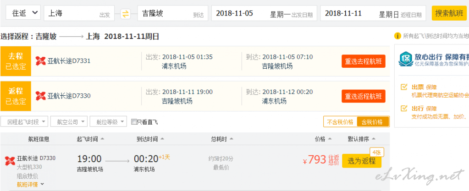Click the 放心出行 guarantee shield icon
The width and height of the screenshot is (469, 191).
coord(406,60)
